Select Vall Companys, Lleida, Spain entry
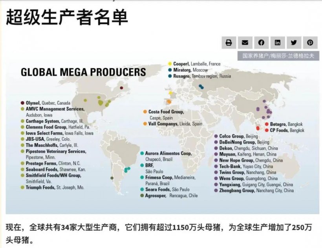Screen dimensions: 322x248 click(x=173, y=124)
